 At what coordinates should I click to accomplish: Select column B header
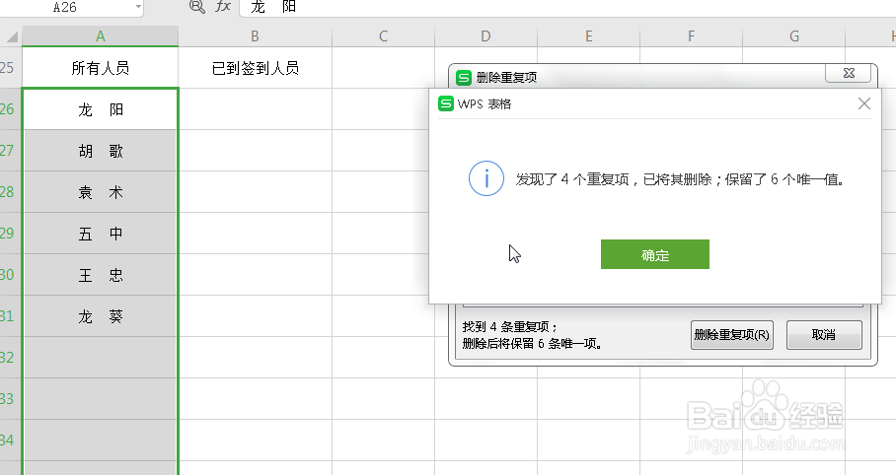coord(255,36)
